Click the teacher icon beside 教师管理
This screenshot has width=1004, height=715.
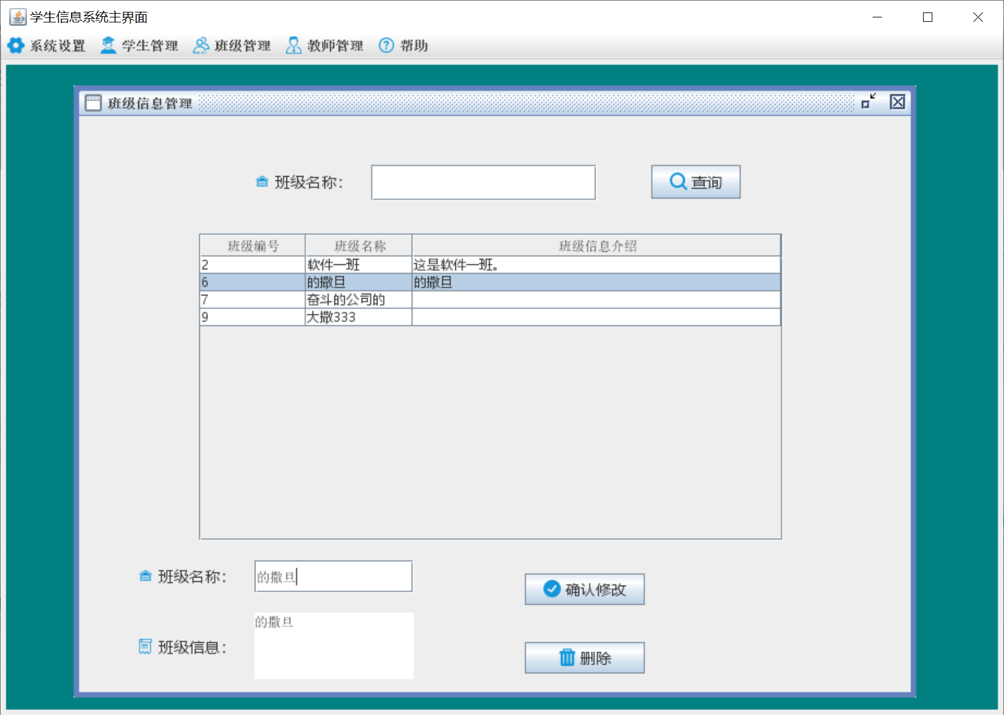point(294,45)
